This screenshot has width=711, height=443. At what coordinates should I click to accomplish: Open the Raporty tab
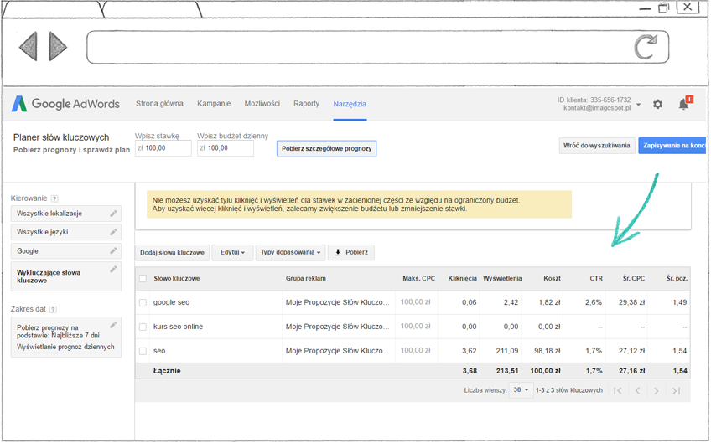[307, 104]
